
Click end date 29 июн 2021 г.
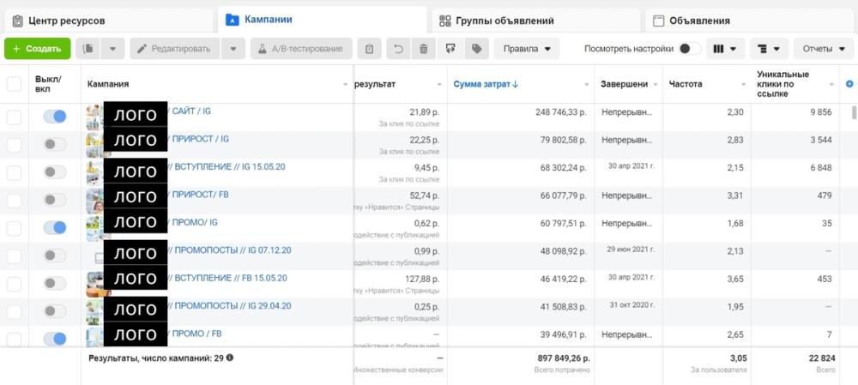[x=630, y=250]
